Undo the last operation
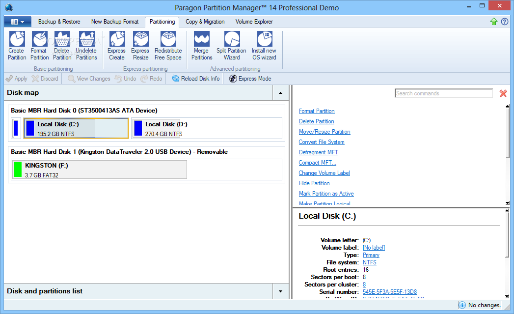This screenshot has width=514, height=314. [125, 79]
